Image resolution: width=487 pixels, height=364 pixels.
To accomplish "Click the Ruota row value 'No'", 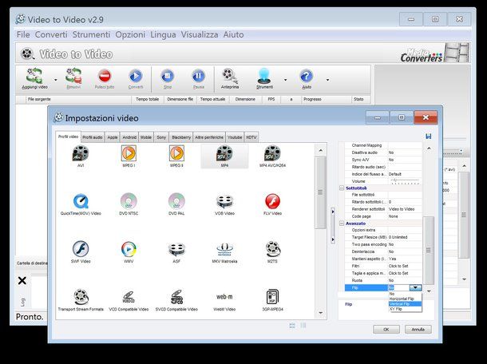I will click(x=405, y=280).
